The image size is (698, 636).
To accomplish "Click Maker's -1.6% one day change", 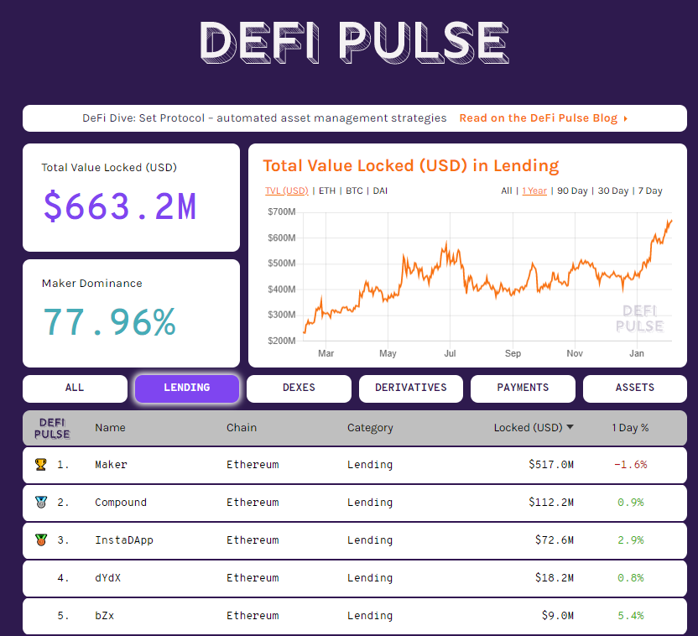I will point(631,465).
